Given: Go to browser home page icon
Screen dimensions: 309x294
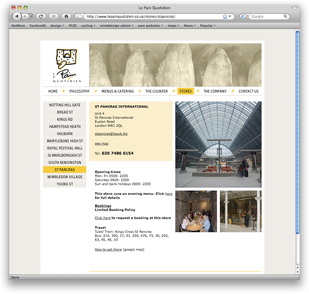Looking at the screenshot, I should click(x=66, y=16).
